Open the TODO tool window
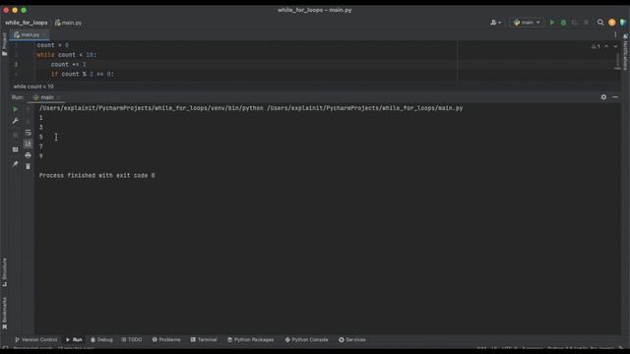Viewport: 630px width, 354px height. tap(132, 339)
